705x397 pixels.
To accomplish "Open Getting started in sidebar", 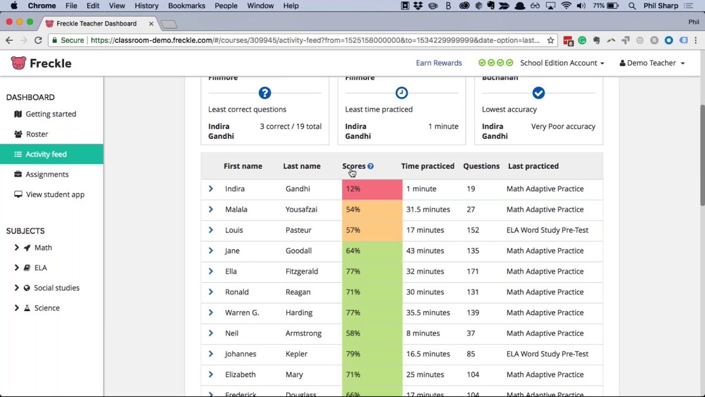I will tap(51, 114).
